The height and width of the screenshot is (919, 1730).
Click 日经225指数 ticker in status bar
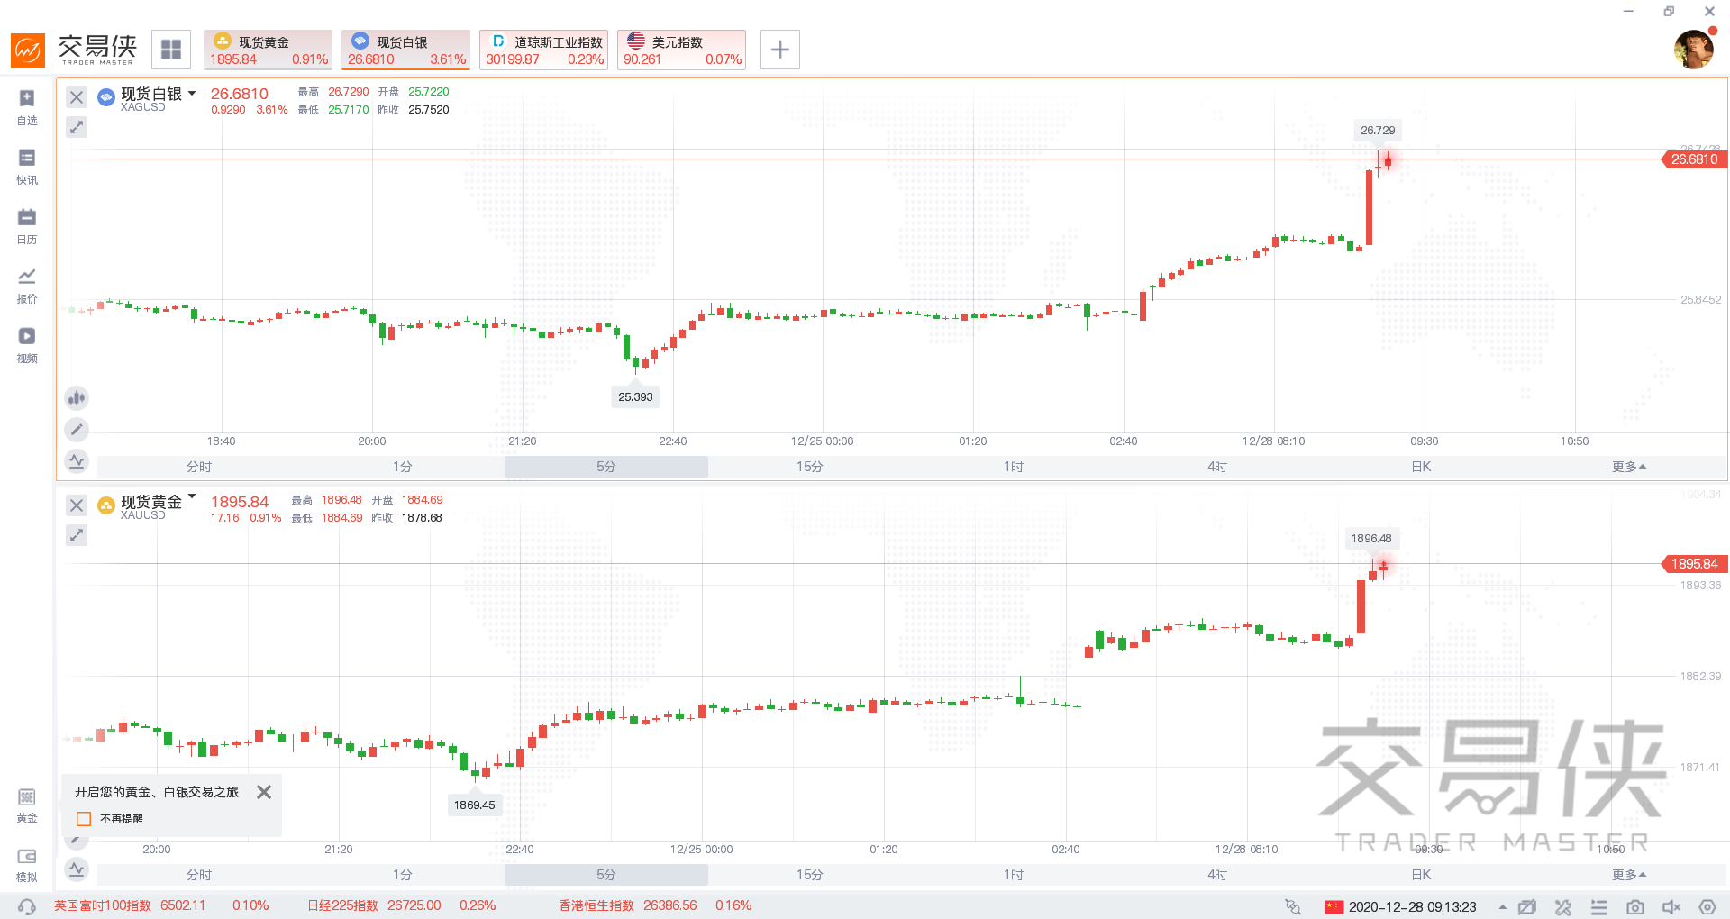click(402, 905)
